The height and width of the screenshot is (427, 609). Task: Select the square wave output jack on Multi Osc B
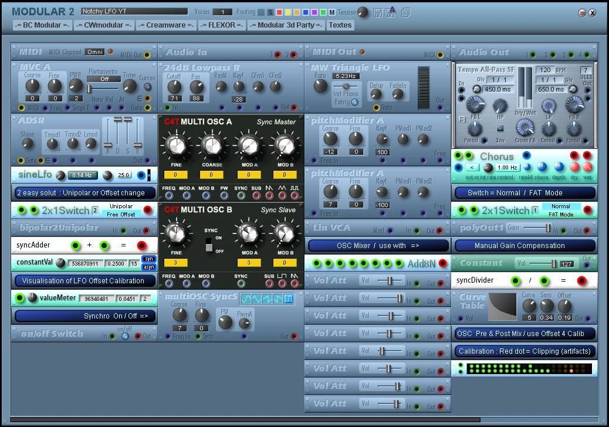[x=283, y=283]
